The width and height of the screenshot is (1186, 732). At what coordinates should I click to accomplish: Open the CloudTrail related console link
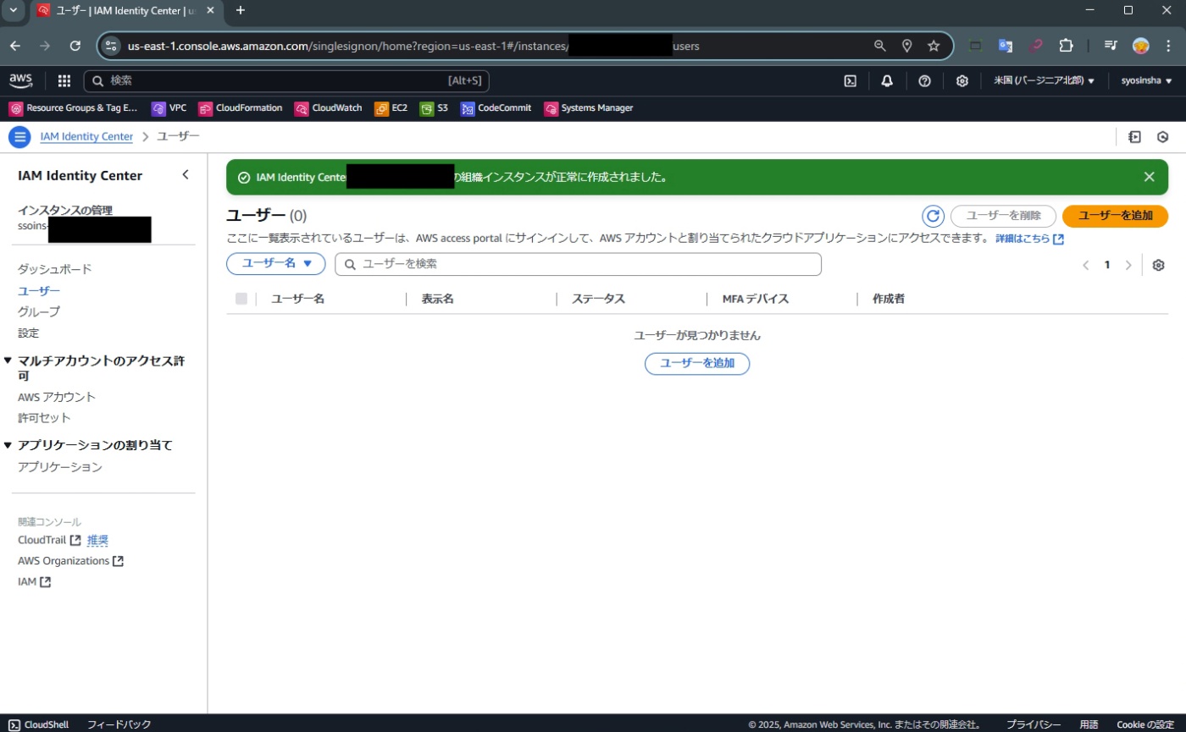pos(49,540)
